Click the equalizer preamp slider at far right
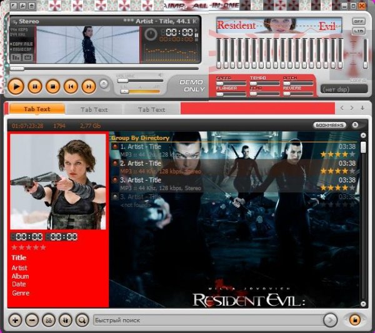The width and height of the screenshot is (375, 333). 365,54
